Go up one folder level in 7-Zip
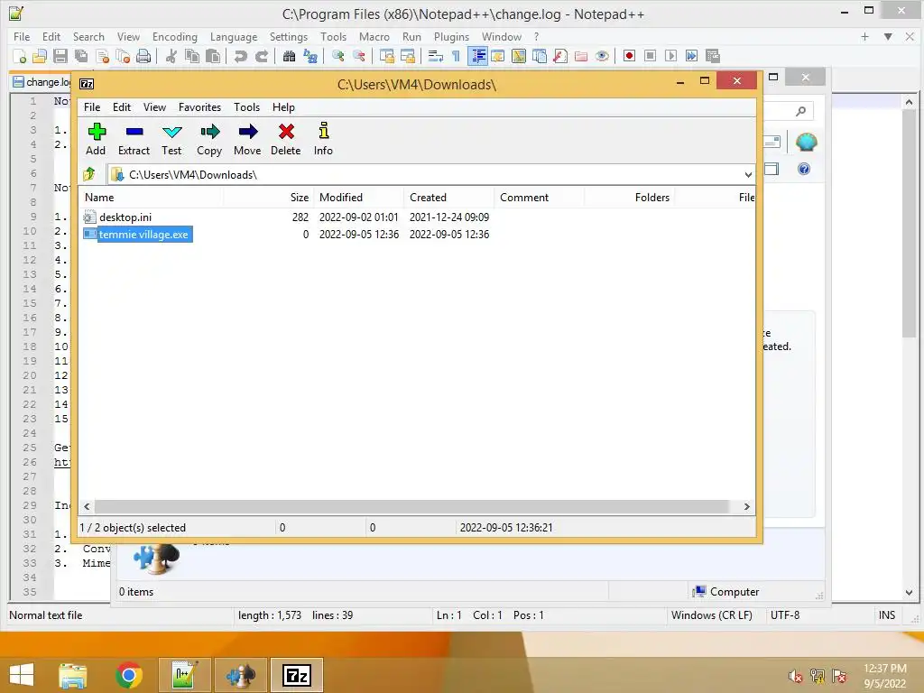Image resolution: width=924 pixels, height=693 pixels. pos(89,174)
